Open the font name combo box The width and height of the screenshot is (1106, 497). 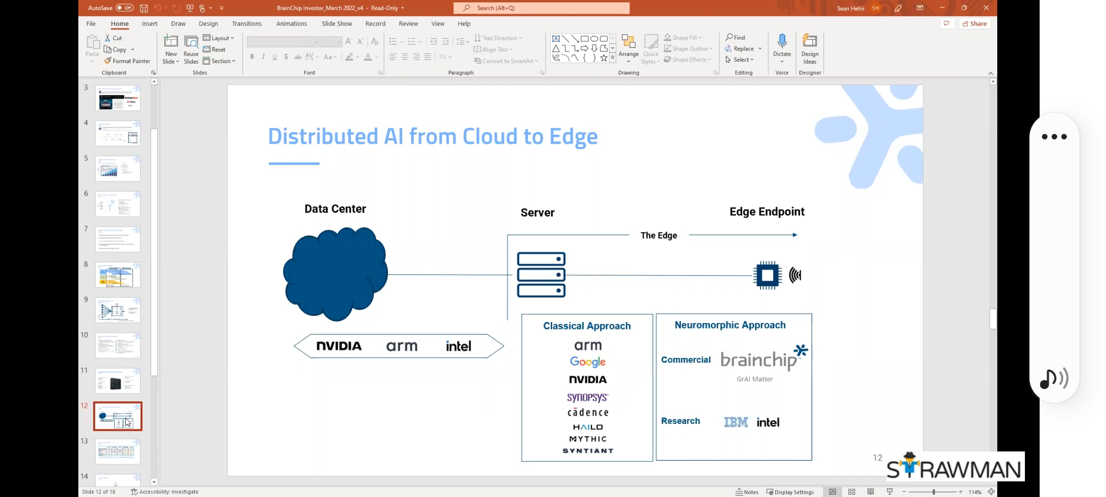point(283,42)
